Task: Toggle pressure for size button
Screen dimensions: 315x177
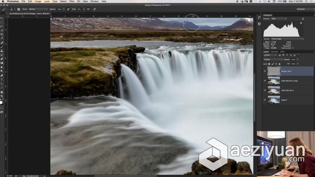Action: point(94,9)
